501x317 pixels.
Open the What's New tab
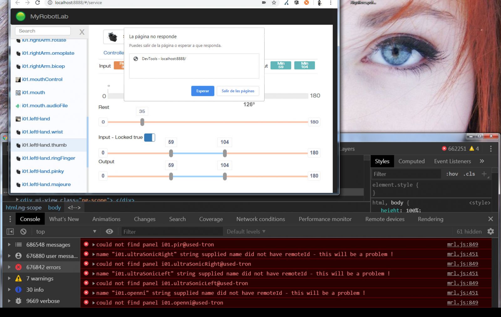pyautogui.click(x=64, y=219)
